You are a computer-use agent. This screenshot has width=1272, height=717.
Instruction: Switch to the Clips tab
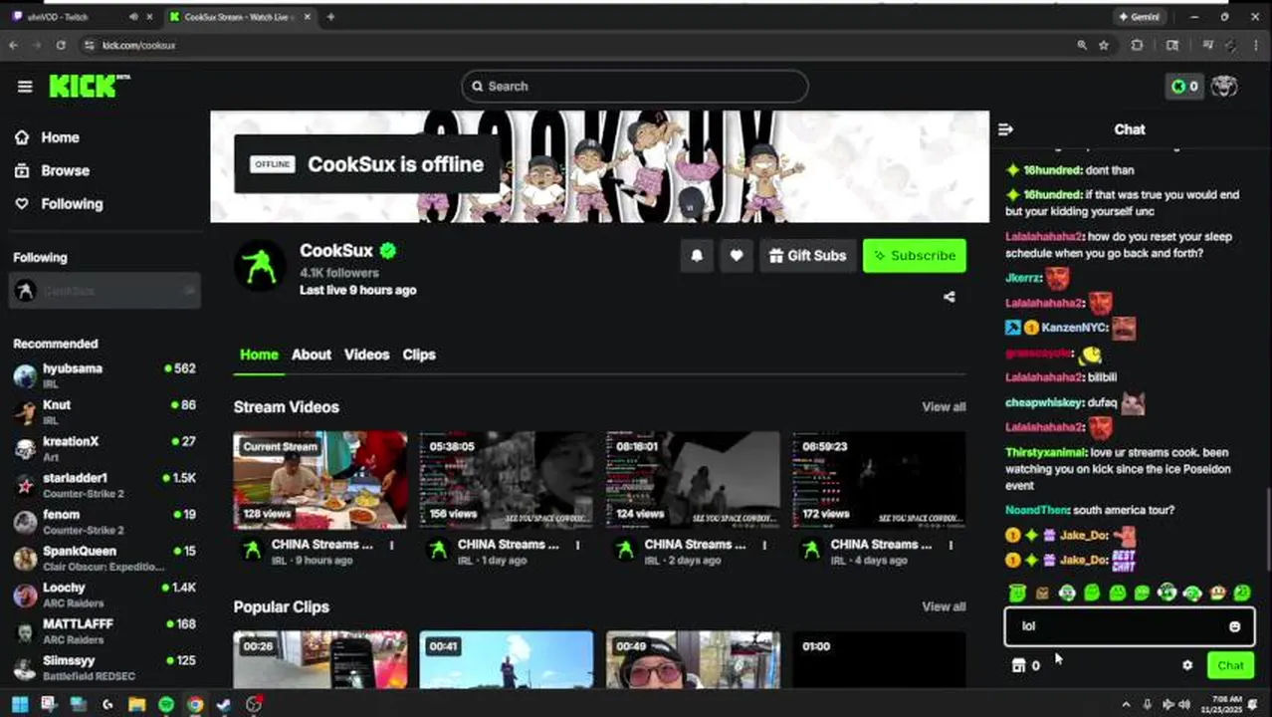click(x=419, y=355)
